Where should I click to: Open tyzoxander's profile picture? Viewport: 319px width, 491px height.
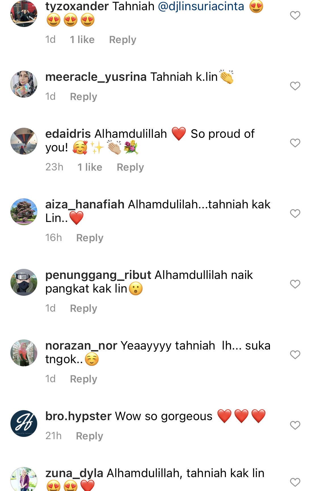pyautogui.click(x=24, y=14)
